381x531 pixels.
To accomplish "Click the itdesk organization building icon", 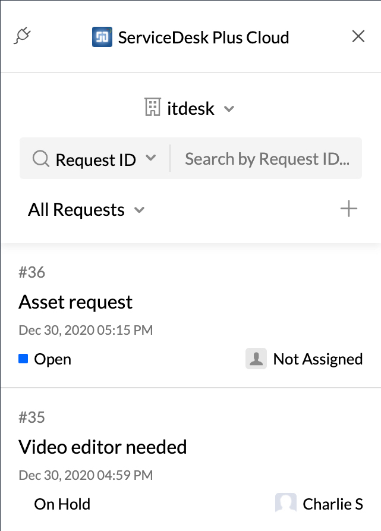I will coord(154,108).
